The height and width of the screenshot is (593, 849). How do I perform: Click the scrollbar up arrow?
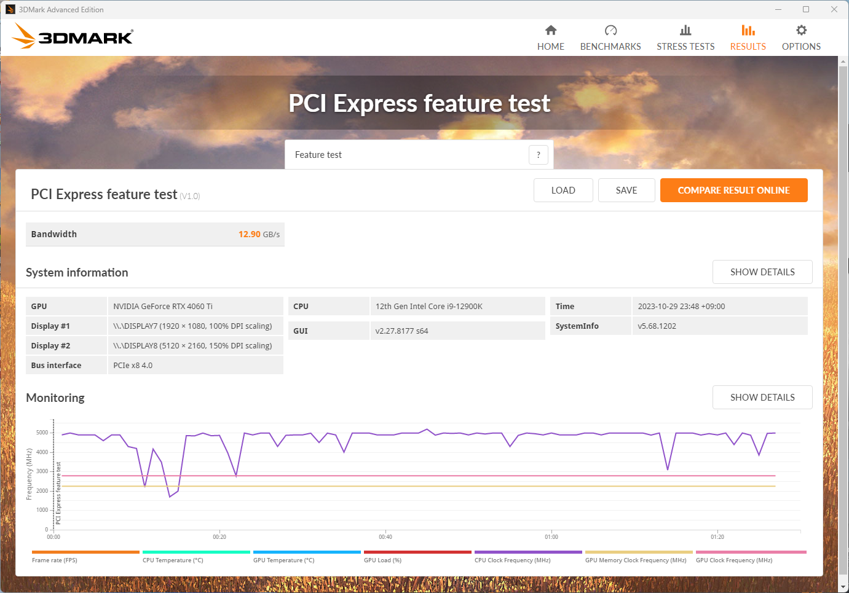pyautogui.click(x=843, y=61)
